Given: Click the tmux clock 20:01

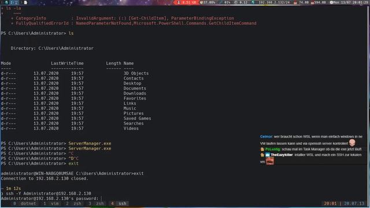Looking at the screenshot, I should pos(330,203).
